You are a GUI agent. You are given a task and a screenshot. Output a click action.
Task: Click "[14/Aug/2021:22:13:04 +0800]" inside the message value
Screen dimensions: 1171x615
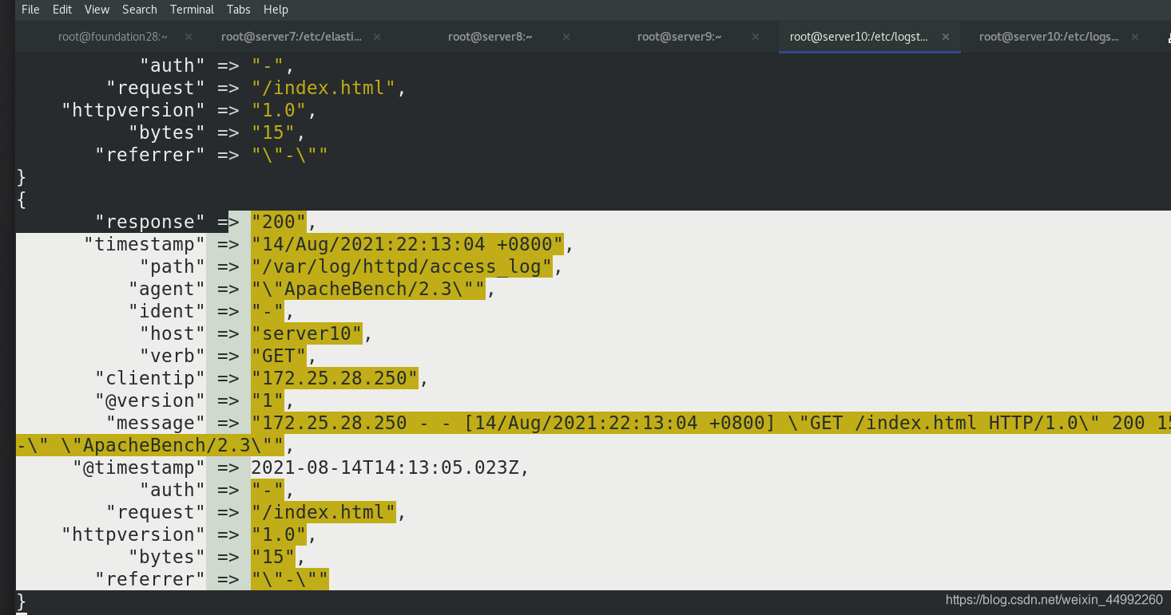pos(620,423)
